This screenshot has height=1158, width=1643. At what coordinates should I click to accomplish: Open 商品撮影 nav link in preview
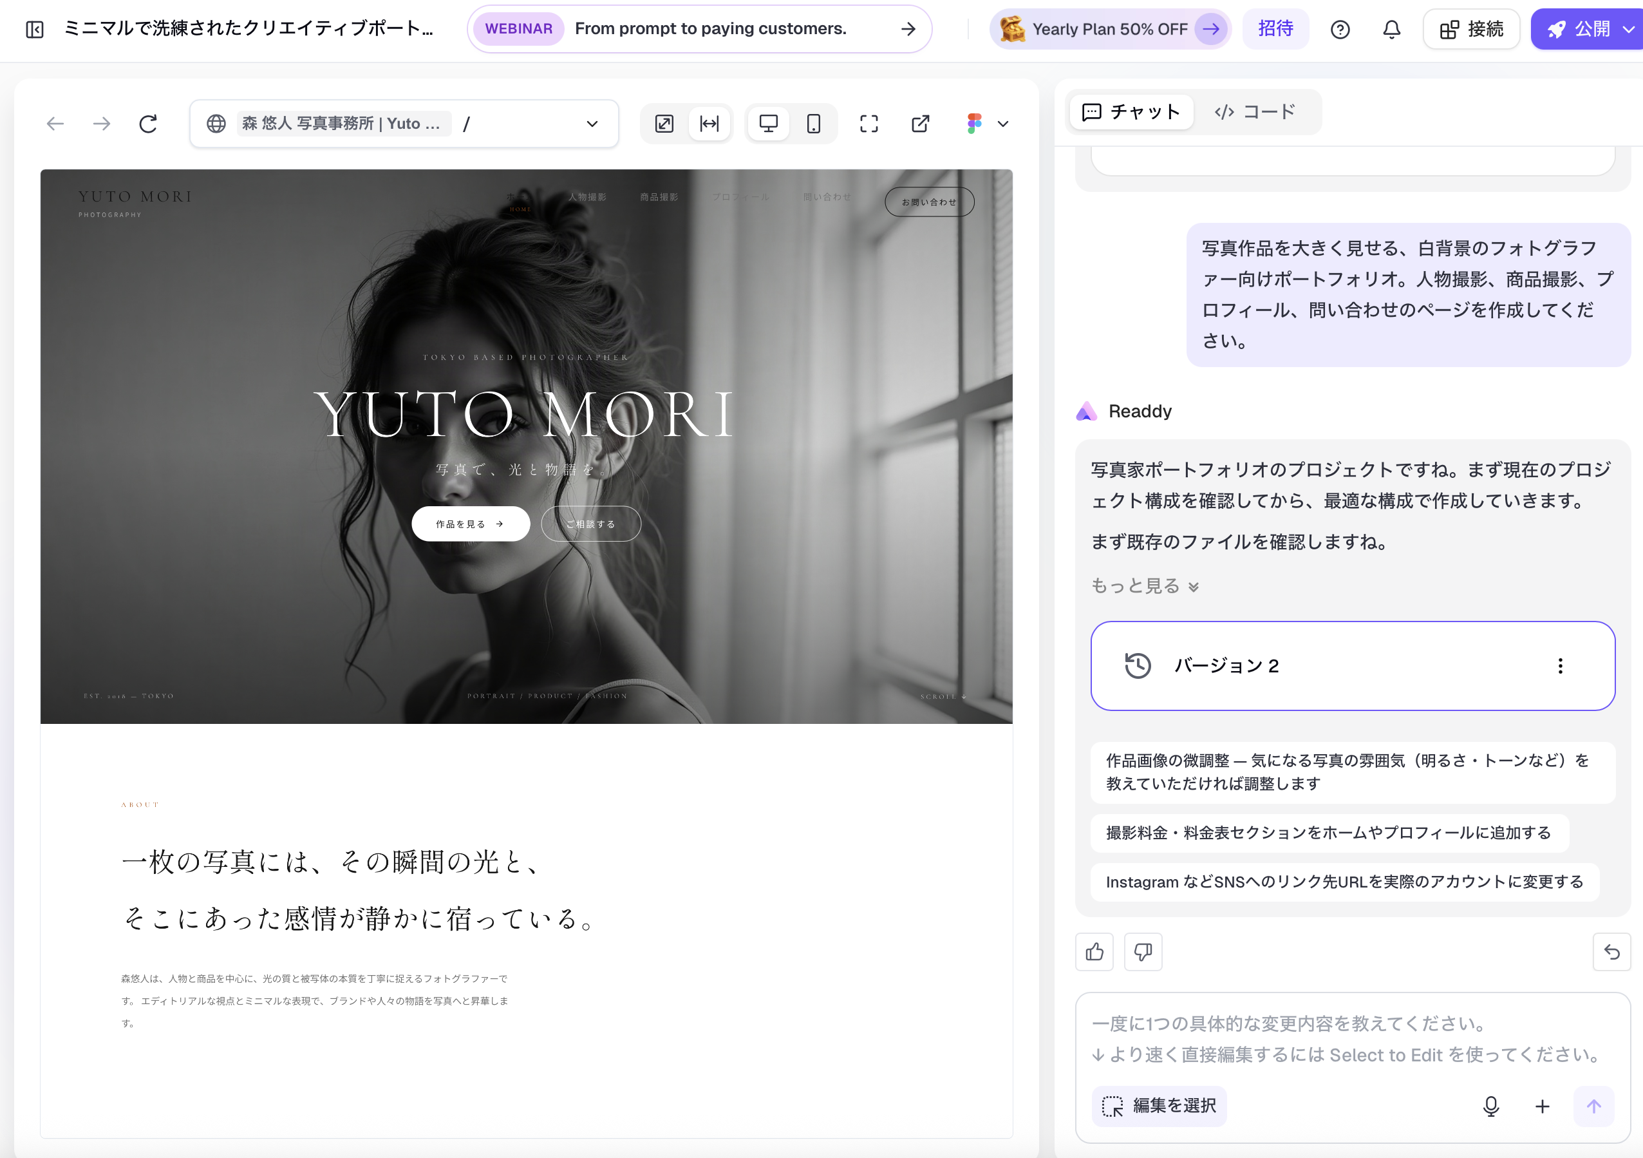[x=659, y=197]
